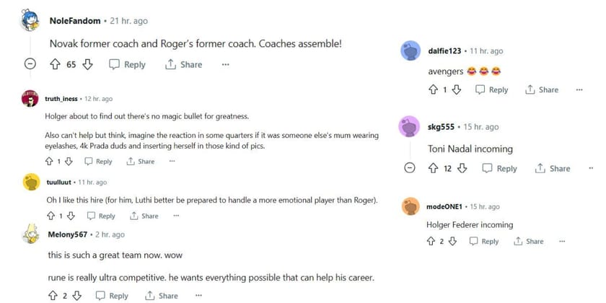Share Melony567's comment

(x=161, y=295)
